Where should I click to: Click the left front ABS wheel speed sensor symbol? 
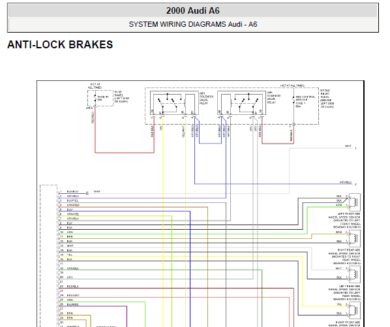tap(354, 202)
